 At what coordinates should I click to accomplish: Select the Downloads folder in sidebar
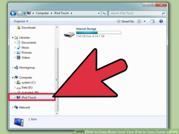point(28,28)
